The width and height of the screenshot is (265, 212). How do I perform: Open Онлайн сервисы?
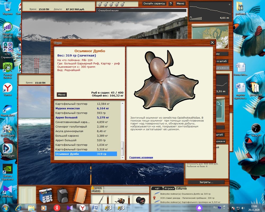pyautogui.click(x=154, y=4)
